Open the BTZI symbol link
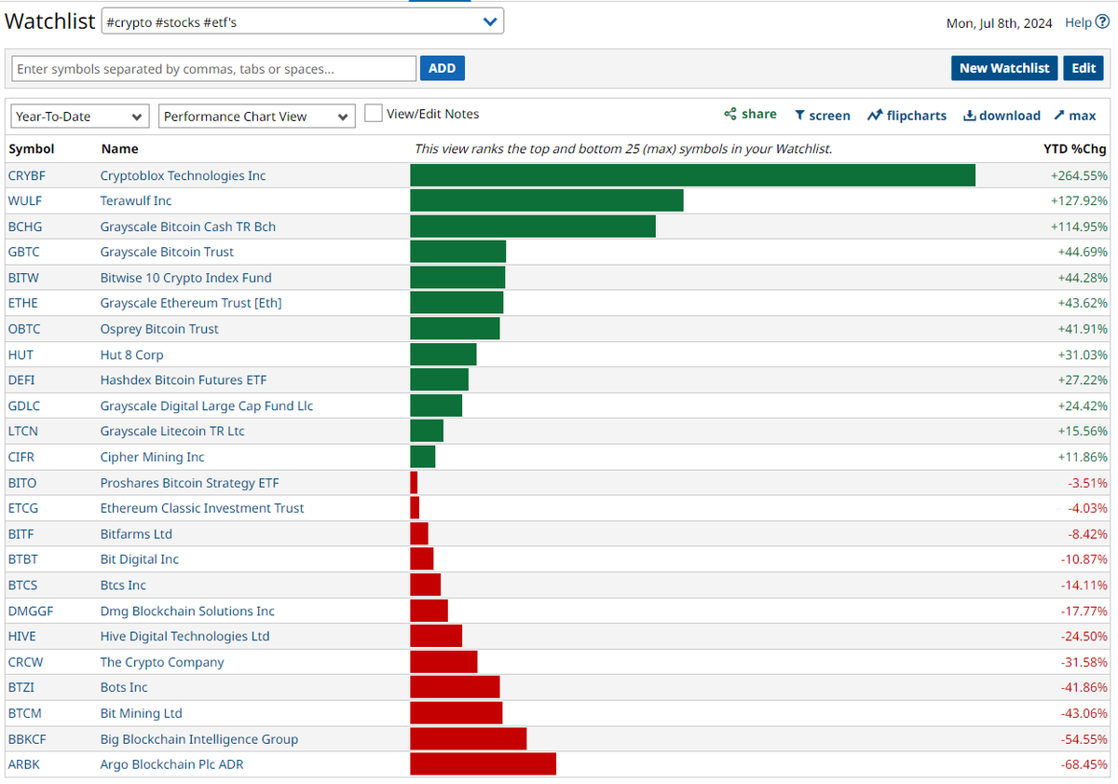The image size is (1118, 784). pos(21,688)
